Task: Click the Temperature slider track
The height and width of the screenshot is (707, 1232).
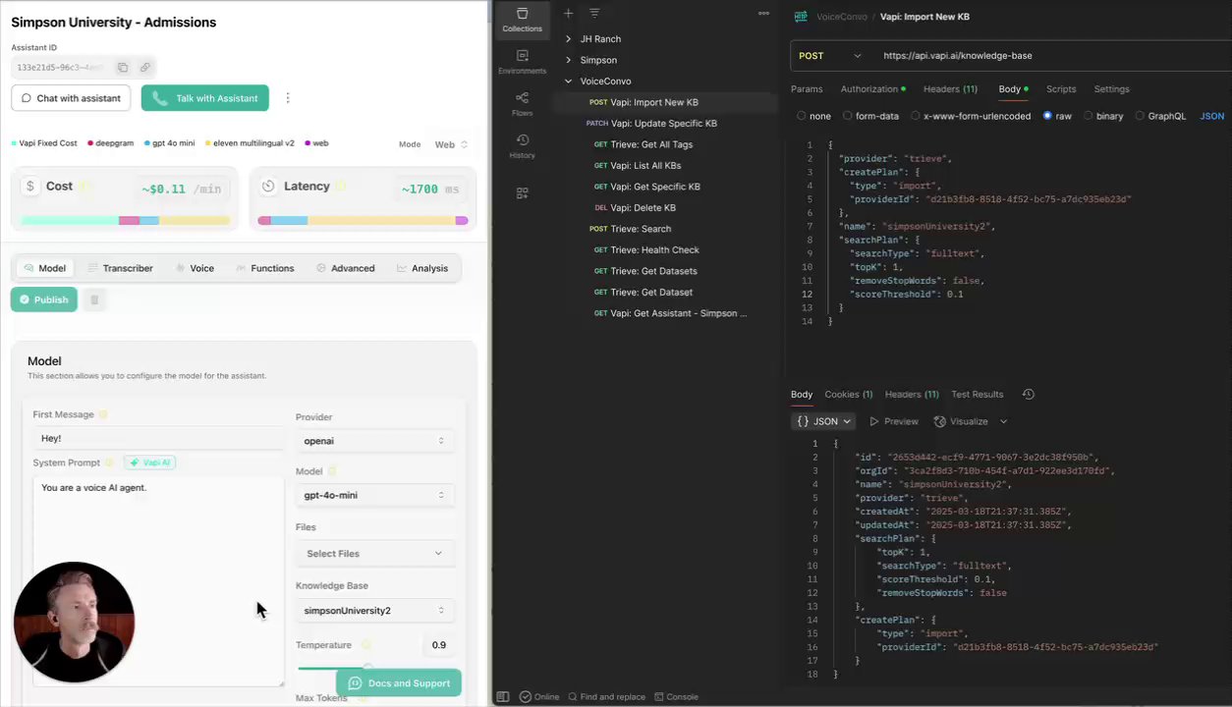Action: (x=374, y=668)
